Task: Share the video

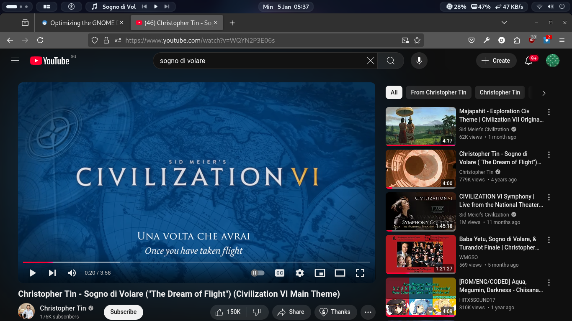Action: tap(291, 312)
